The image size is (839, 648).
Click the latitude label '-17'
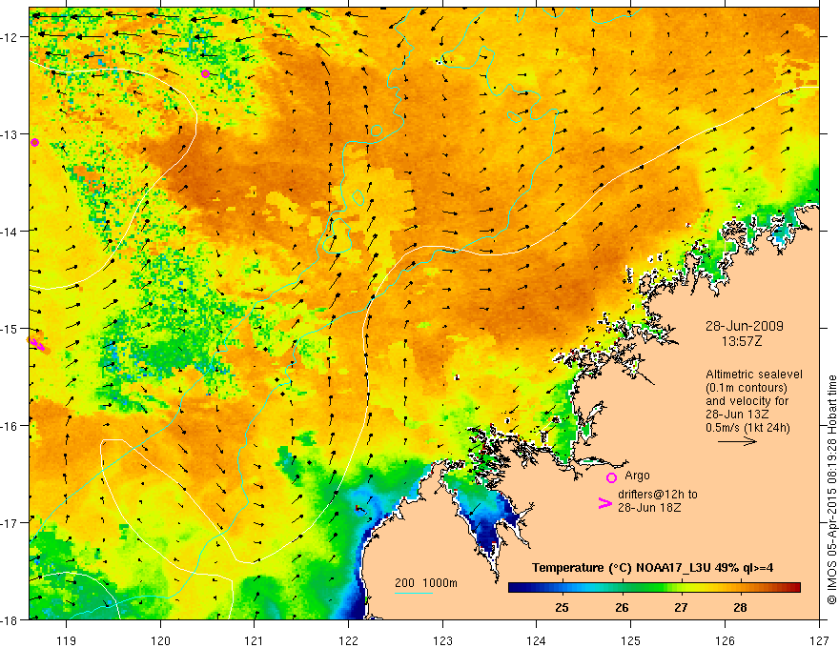[10, 523]
